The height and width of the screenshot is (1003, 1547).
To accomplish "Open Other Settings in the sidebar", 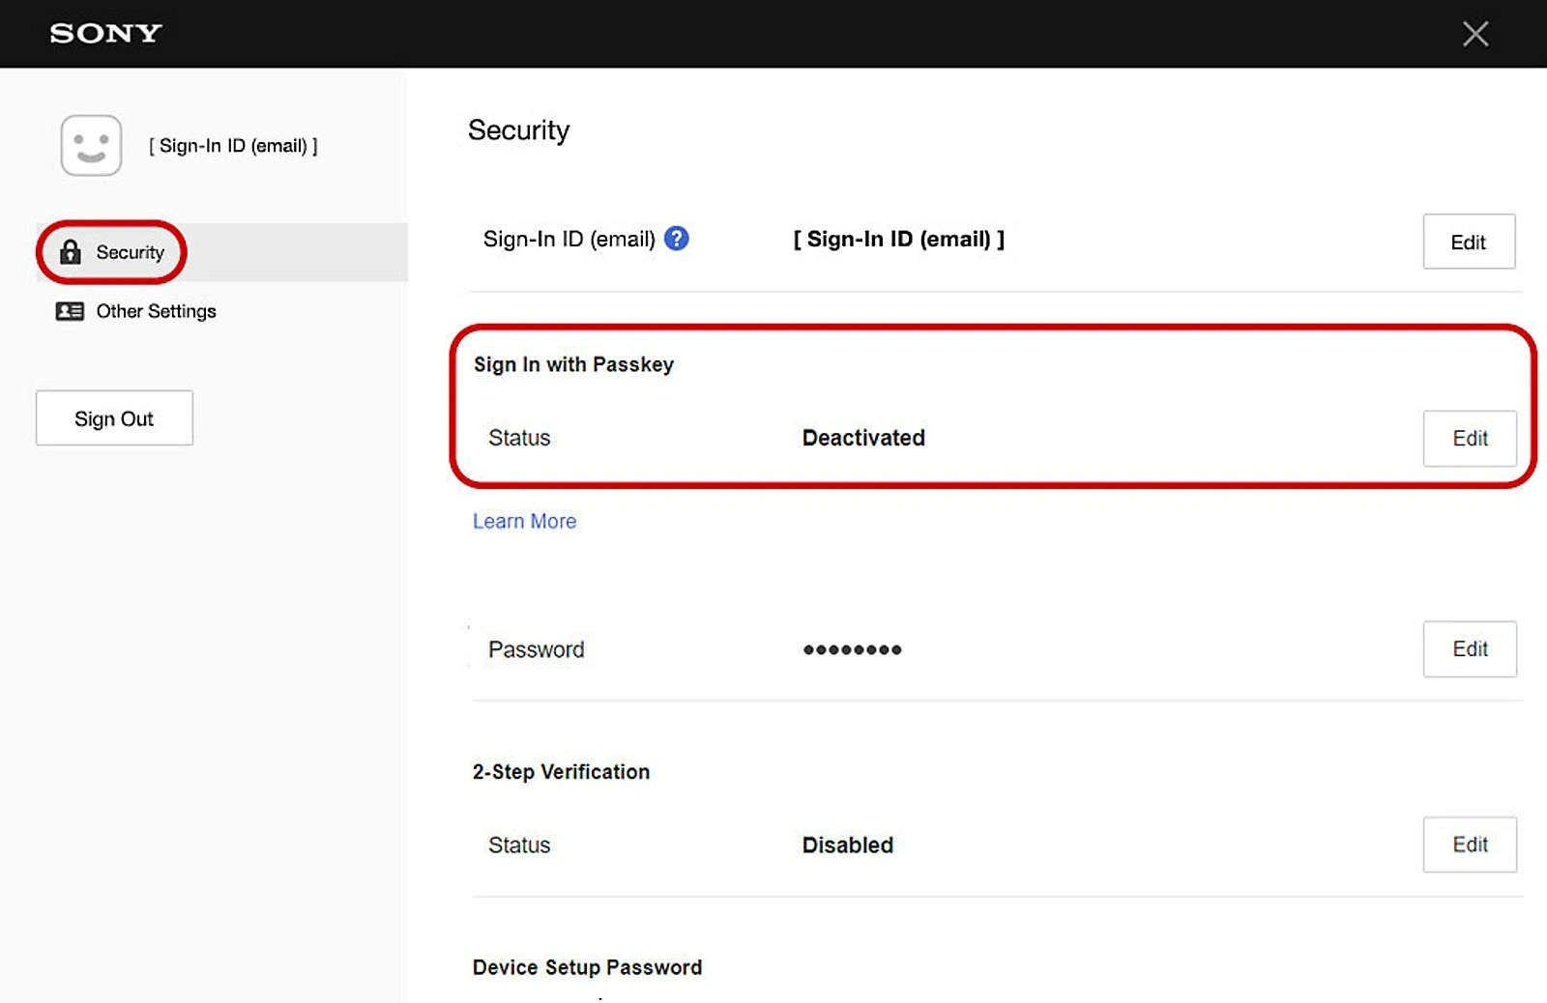I will [x=156, y=311].
